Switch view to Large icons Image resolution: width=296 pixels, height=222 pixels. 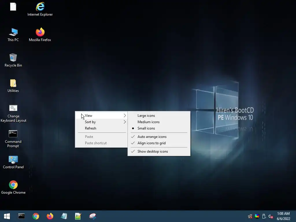(x=159, y=116)
